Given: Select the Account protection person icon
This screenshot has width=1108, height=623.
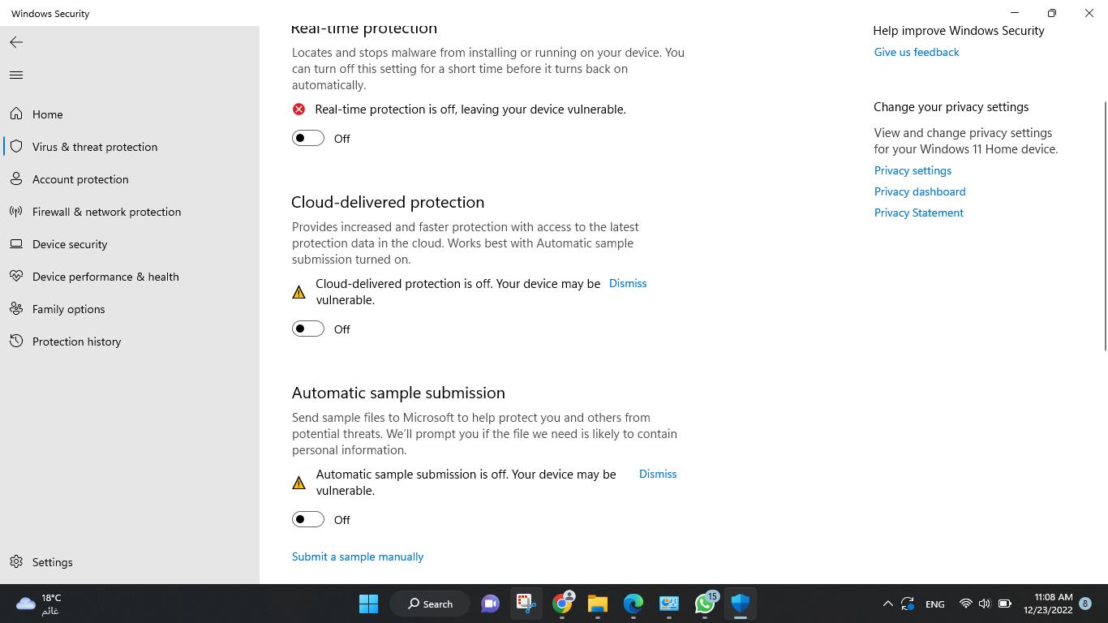Looking at the screenshot, I should pos(16,179).
